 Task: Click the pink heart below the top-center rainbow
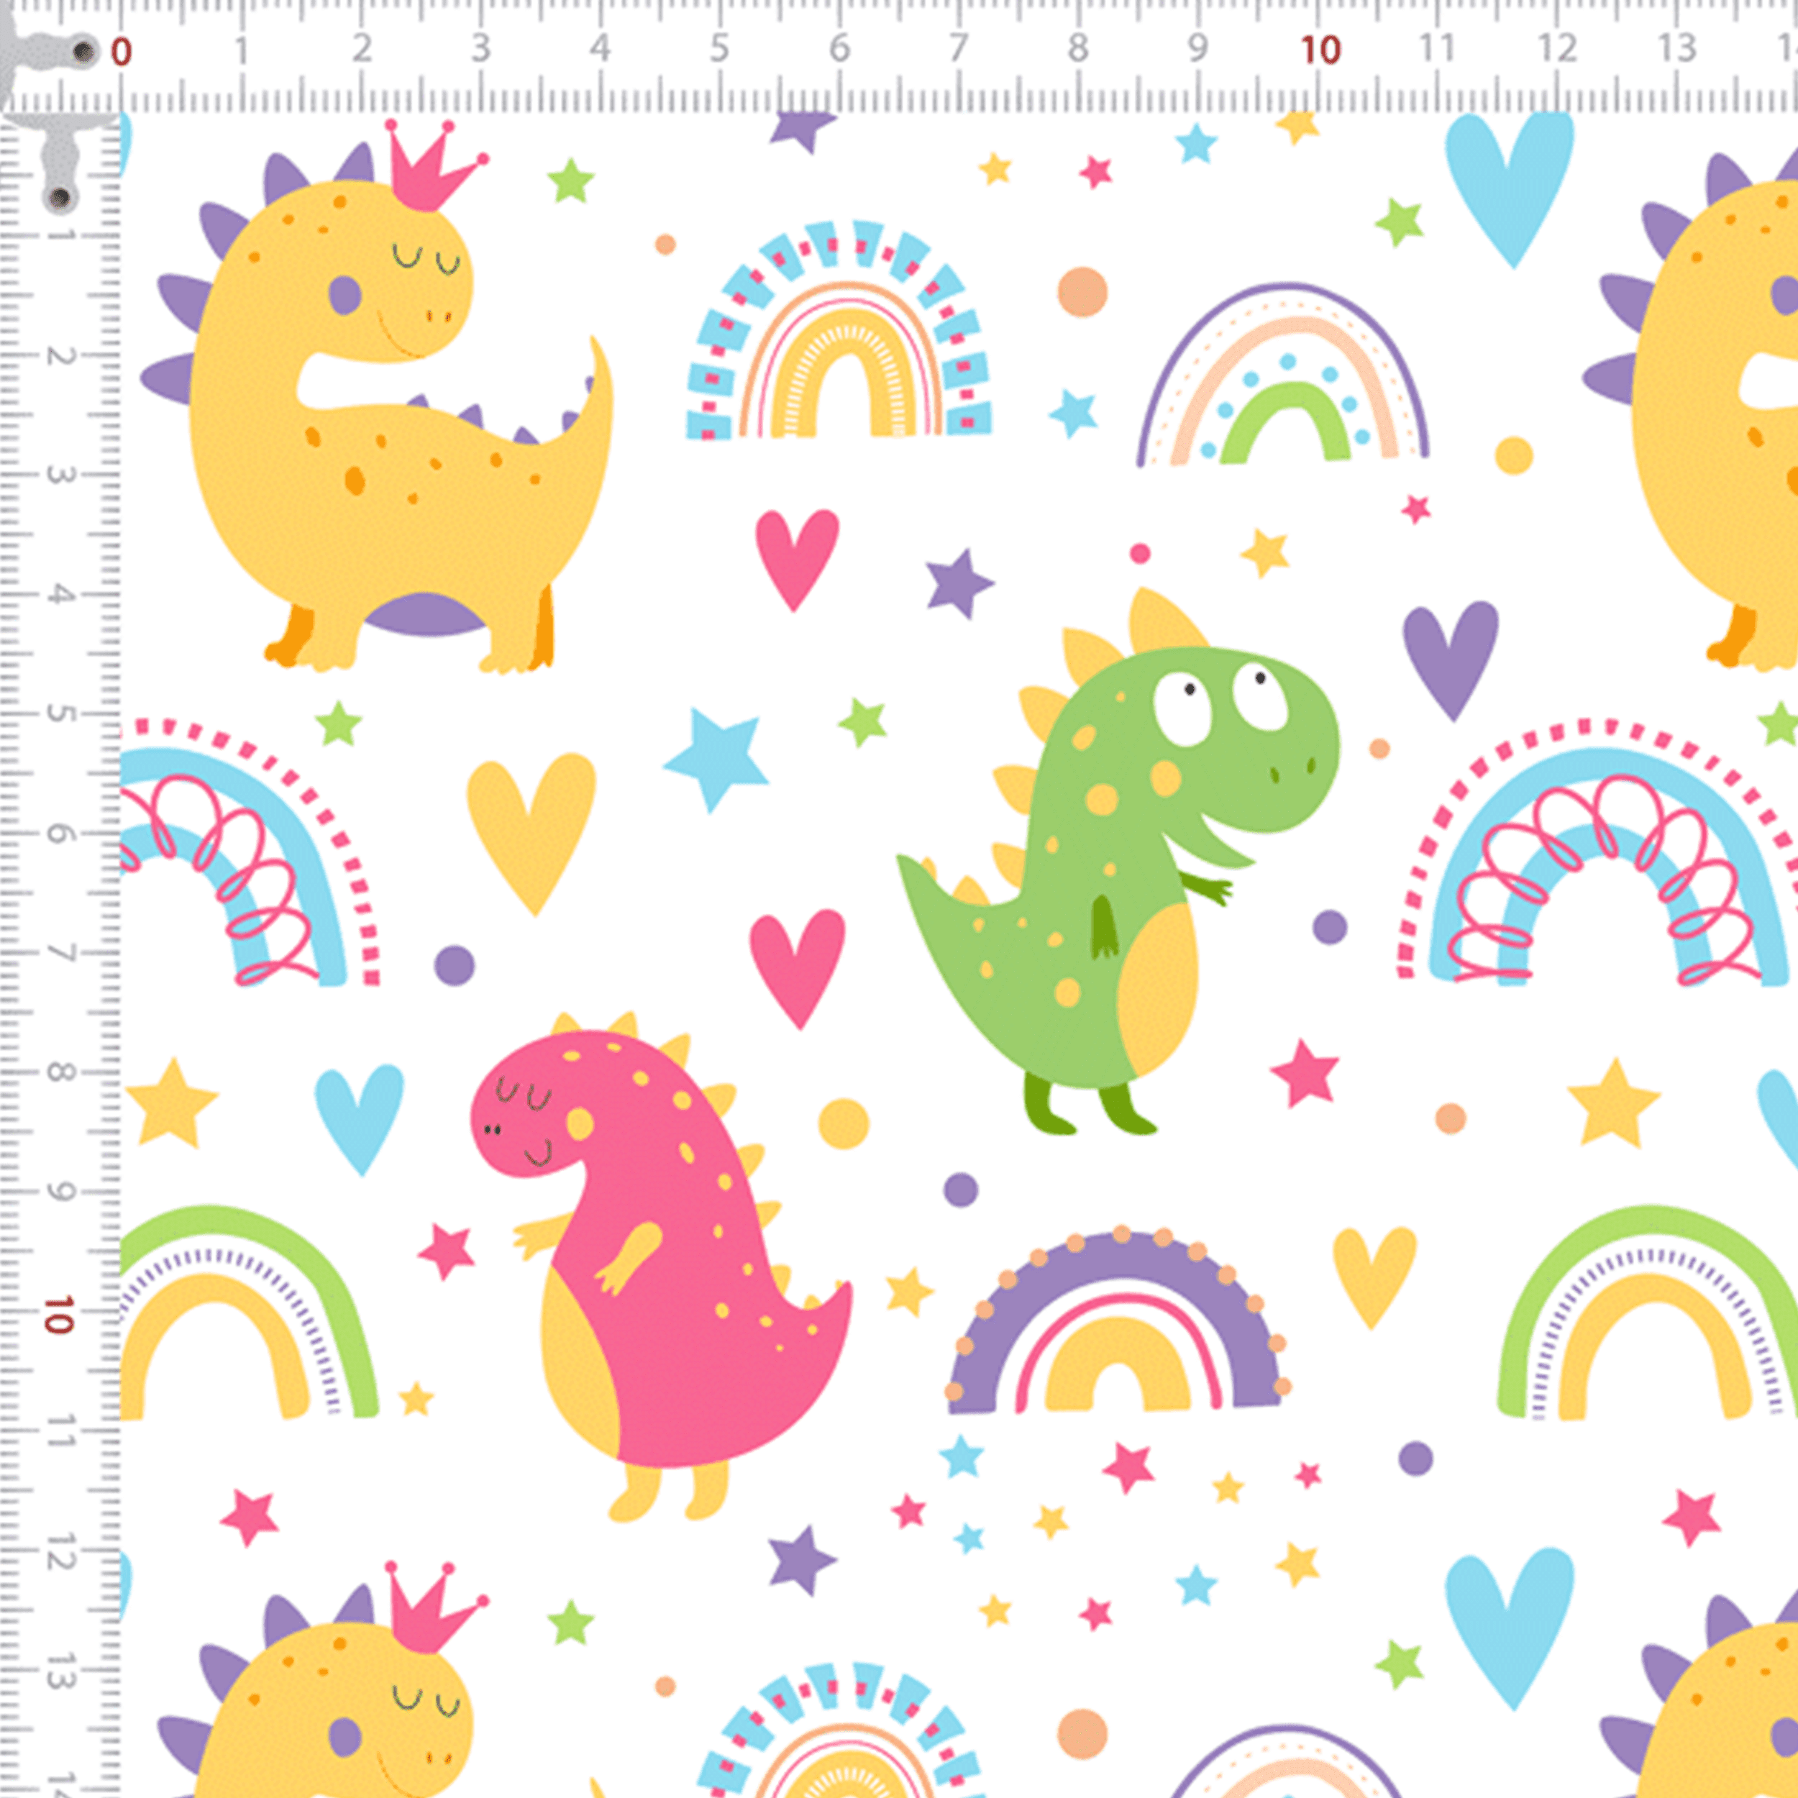tap(797, 555)
